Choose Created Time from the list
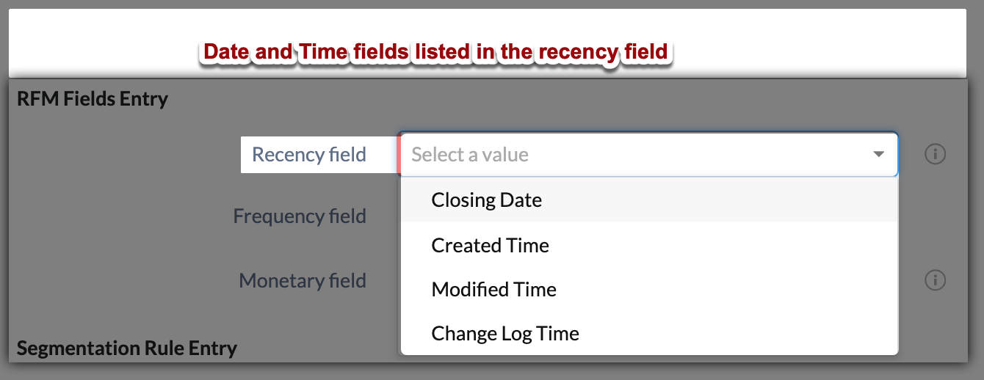The image size is (984, 380). coord(490,245)
